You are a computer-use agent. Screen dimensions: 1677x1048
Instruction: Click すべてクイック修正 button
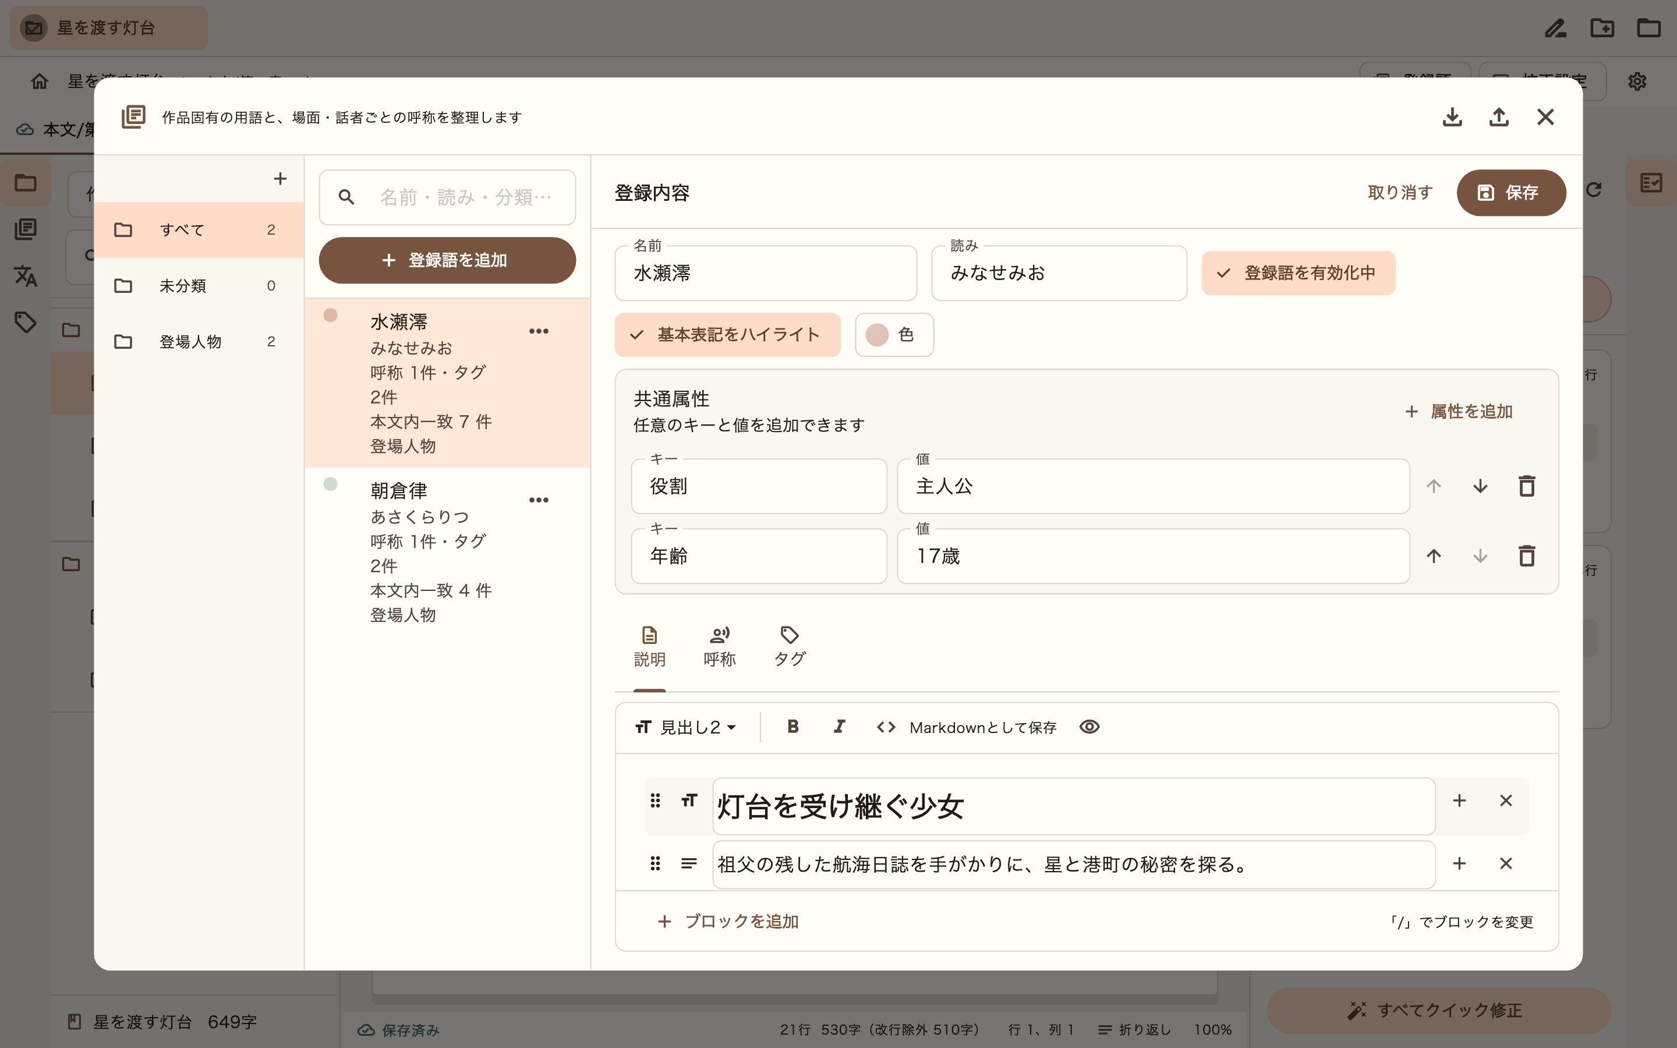pyautogui.click(x=1439, y=1011)
